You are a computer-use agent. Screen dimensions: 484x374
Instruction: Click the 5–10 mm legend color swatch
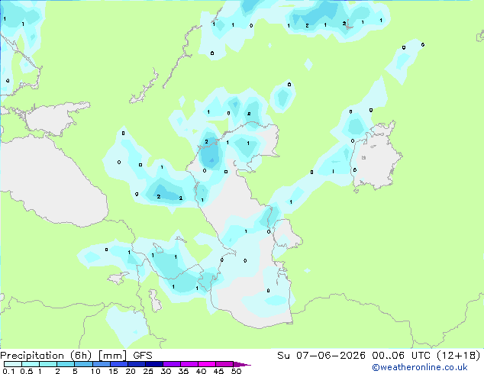pos(83,364)
